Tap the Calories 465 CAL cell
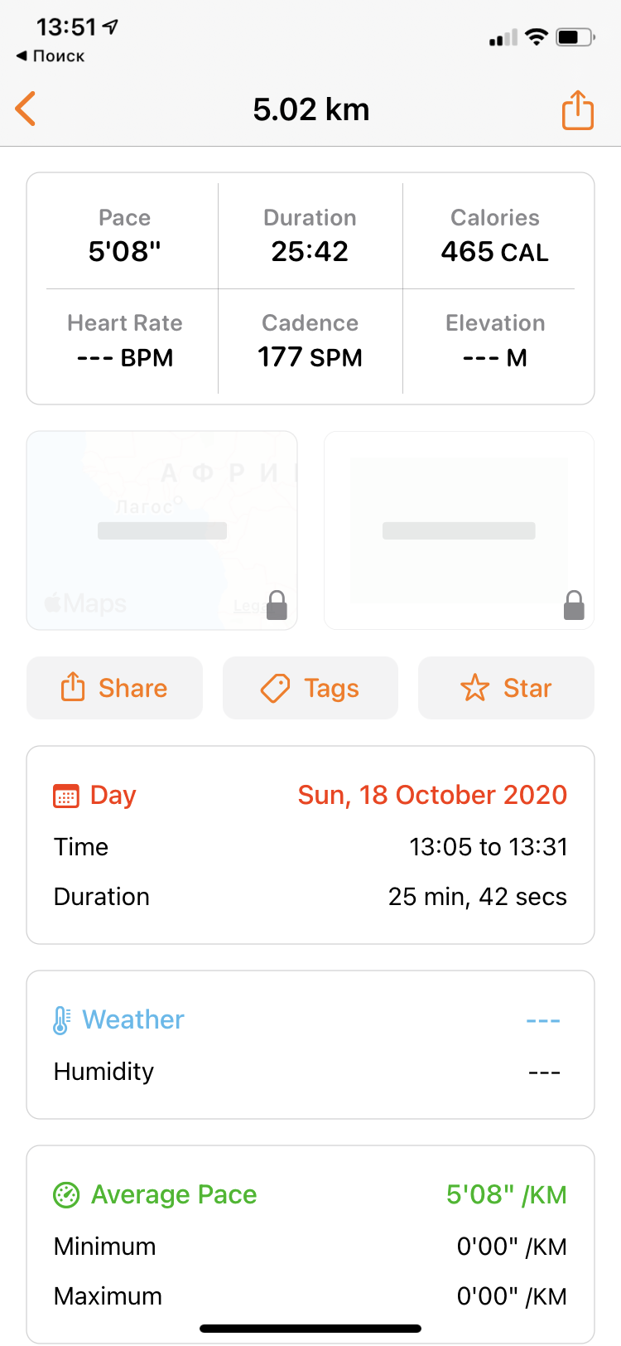 point(495,235)
